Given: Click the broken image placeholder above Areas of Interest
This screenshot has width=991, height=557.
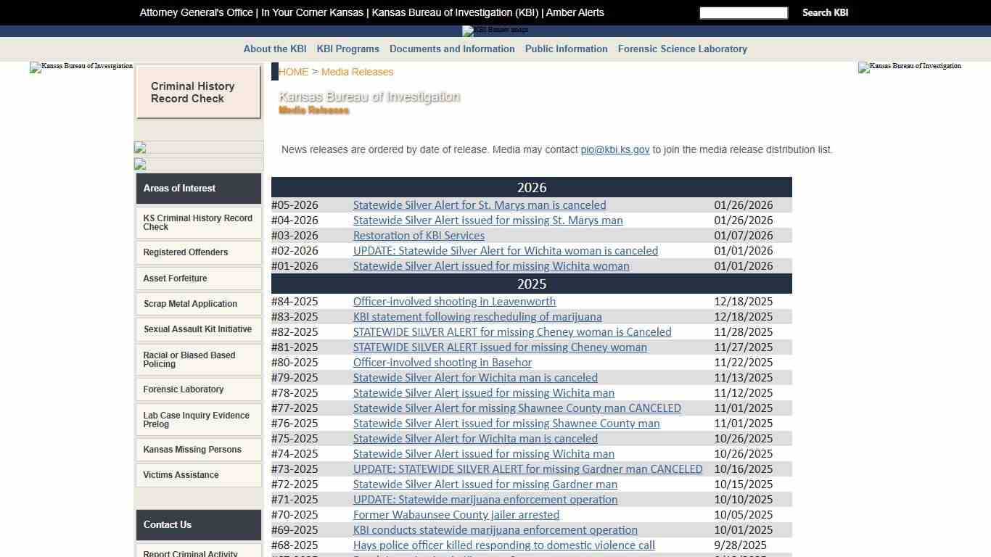Looking at the screenshot, I should 139,148.
